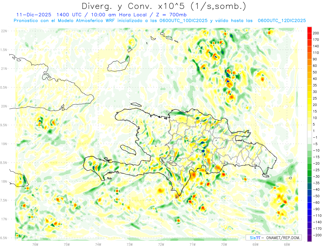
Task: Click the '-20' colorbar label
Action: point(316,163)
